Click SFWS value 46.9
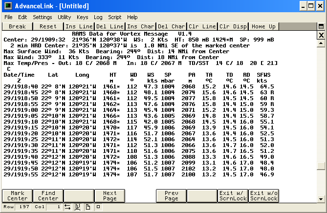 267,174
